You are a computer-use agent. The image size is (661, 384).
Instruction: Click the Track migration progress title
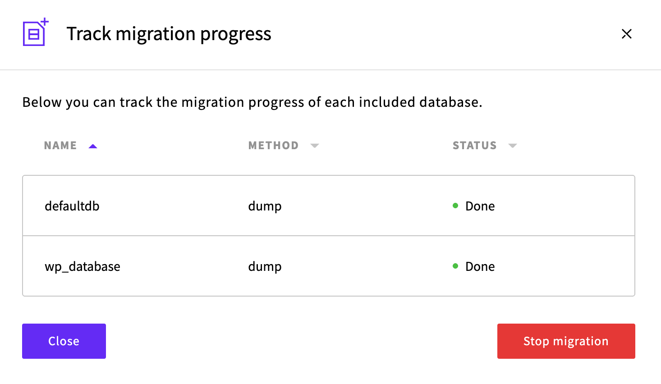tap(169, 34)
